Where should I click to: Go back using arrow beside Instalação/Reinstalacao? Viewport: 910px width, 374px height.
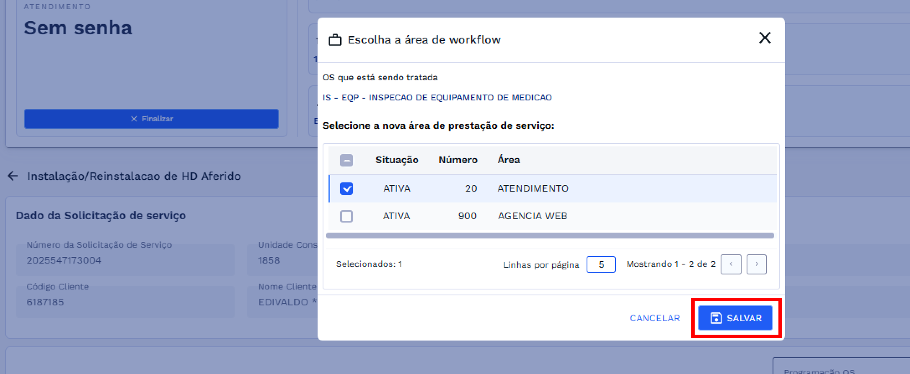coord(13,176)
